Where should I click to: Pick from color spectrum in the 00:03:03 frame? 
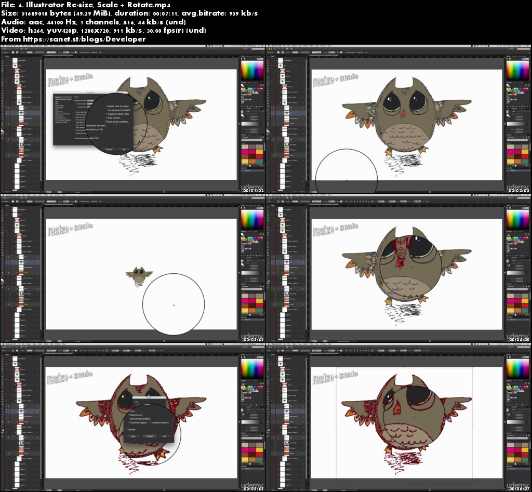[252, 220]
